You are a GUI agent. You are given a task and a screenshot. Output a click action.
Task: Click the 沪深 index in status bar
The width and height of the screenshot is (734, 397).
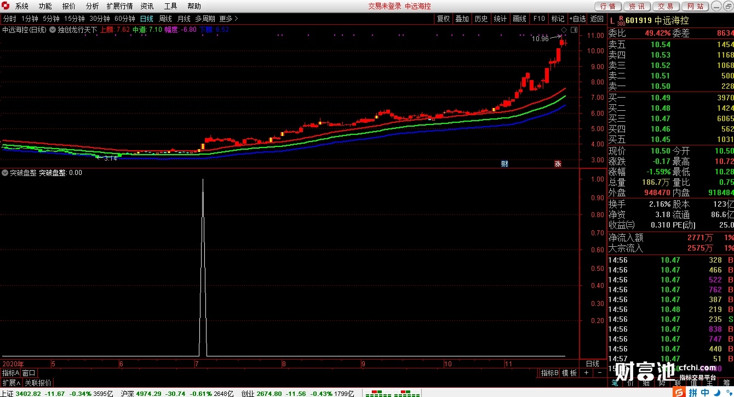(x=177, y=393)
